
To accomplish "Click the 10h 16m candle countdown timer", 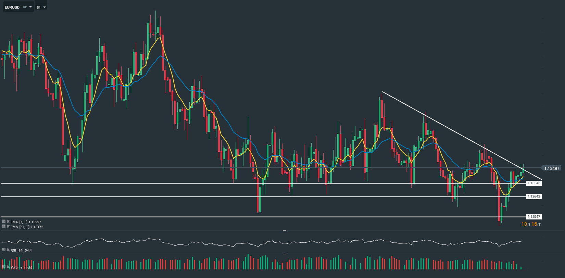I will (x=531, y=224).
